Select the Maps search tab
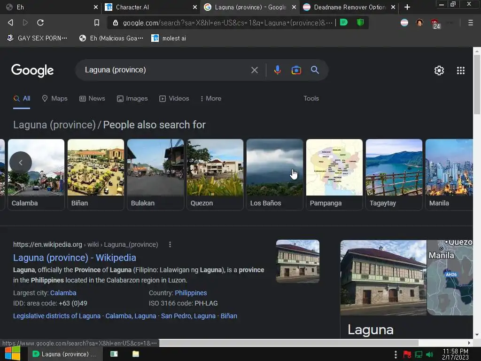The height and width of the screenshot is (361, 481). 54,99
